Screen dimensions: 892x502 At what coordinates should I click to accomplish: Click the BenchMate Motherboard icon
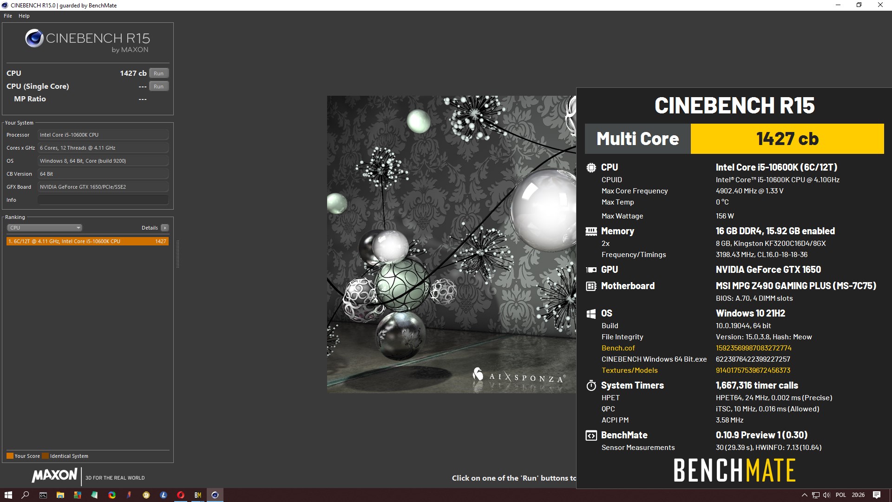click(x=591, y=286)
